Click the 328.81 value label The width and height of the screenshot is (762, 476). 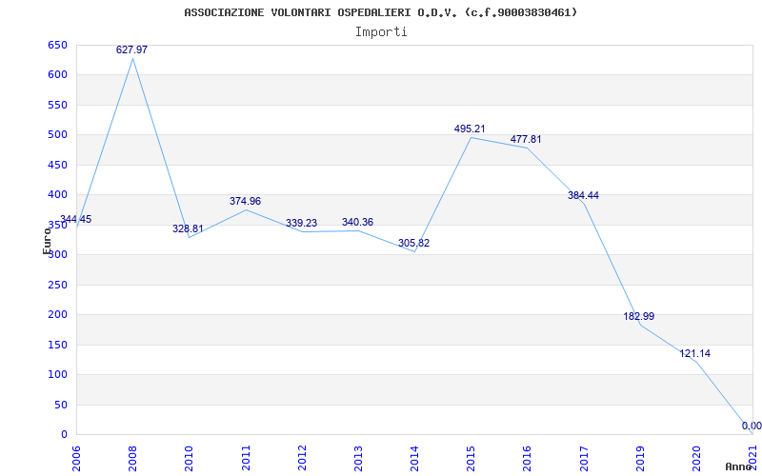[x=188, y=228]
